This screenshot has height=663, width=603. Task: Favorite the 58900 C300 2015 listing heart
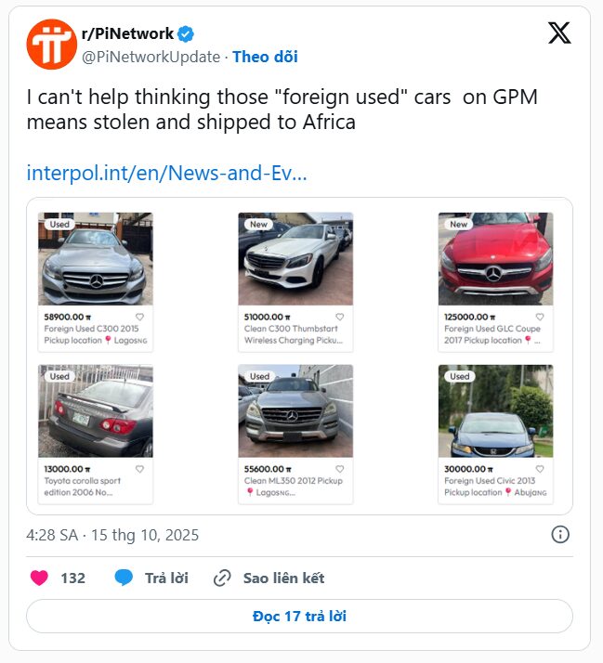point(141,317)
